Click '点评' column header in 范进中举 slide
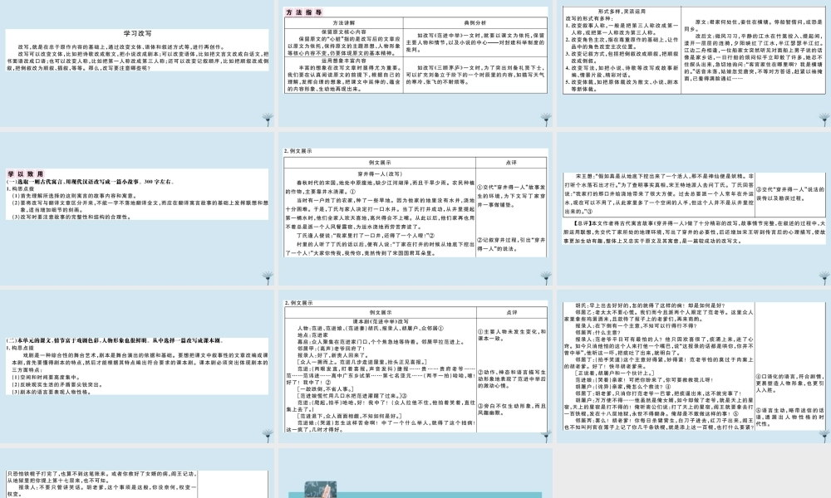The height and width of the screenshot is (498, 831). point(511,312)
